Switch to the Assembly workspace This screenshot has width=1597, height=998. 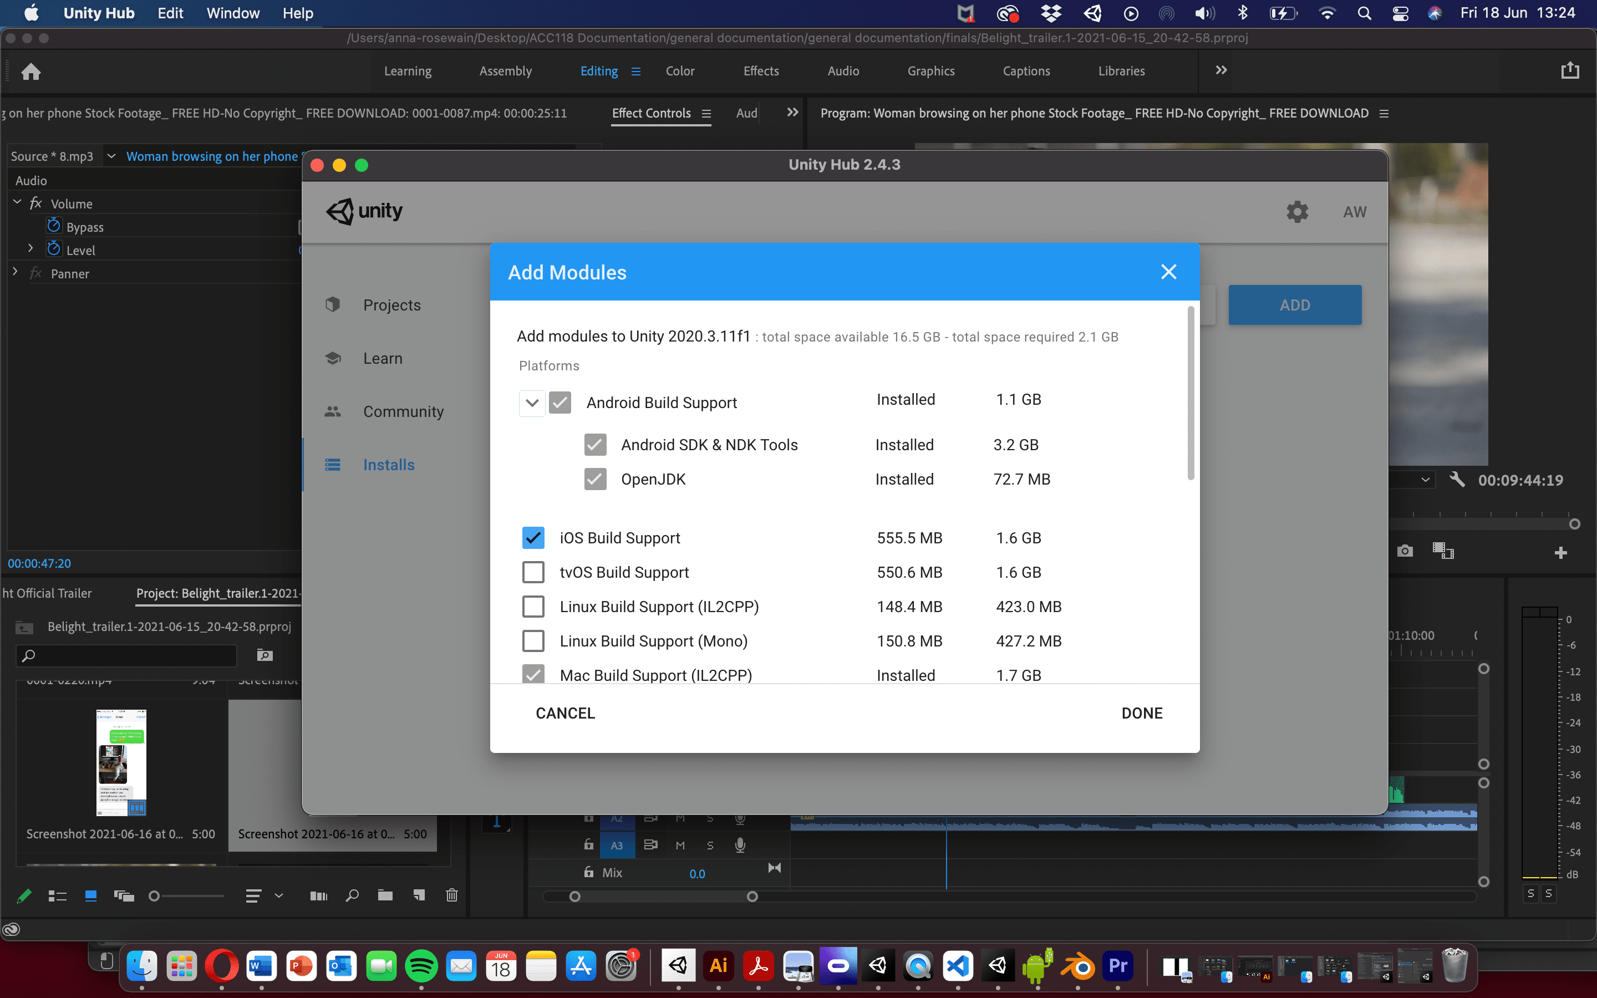pyautogui.click(x=506, y=70)
